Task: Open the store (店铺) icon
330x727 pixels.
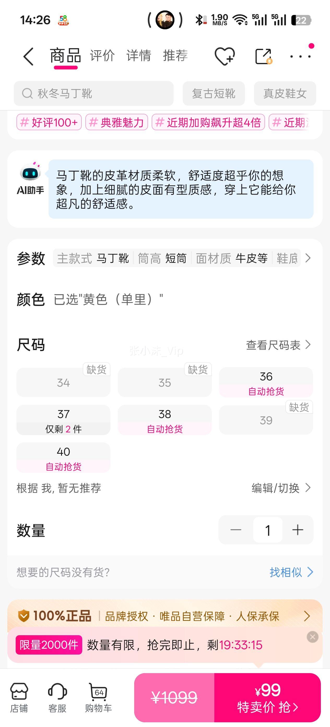Action: point(19,697)
